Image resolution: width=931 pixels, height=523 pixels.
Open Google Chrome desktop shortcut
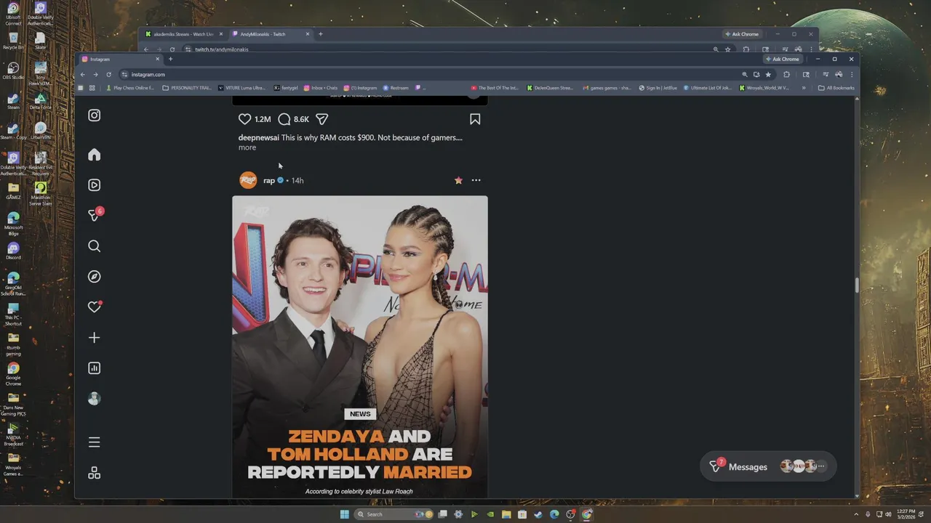13,374
